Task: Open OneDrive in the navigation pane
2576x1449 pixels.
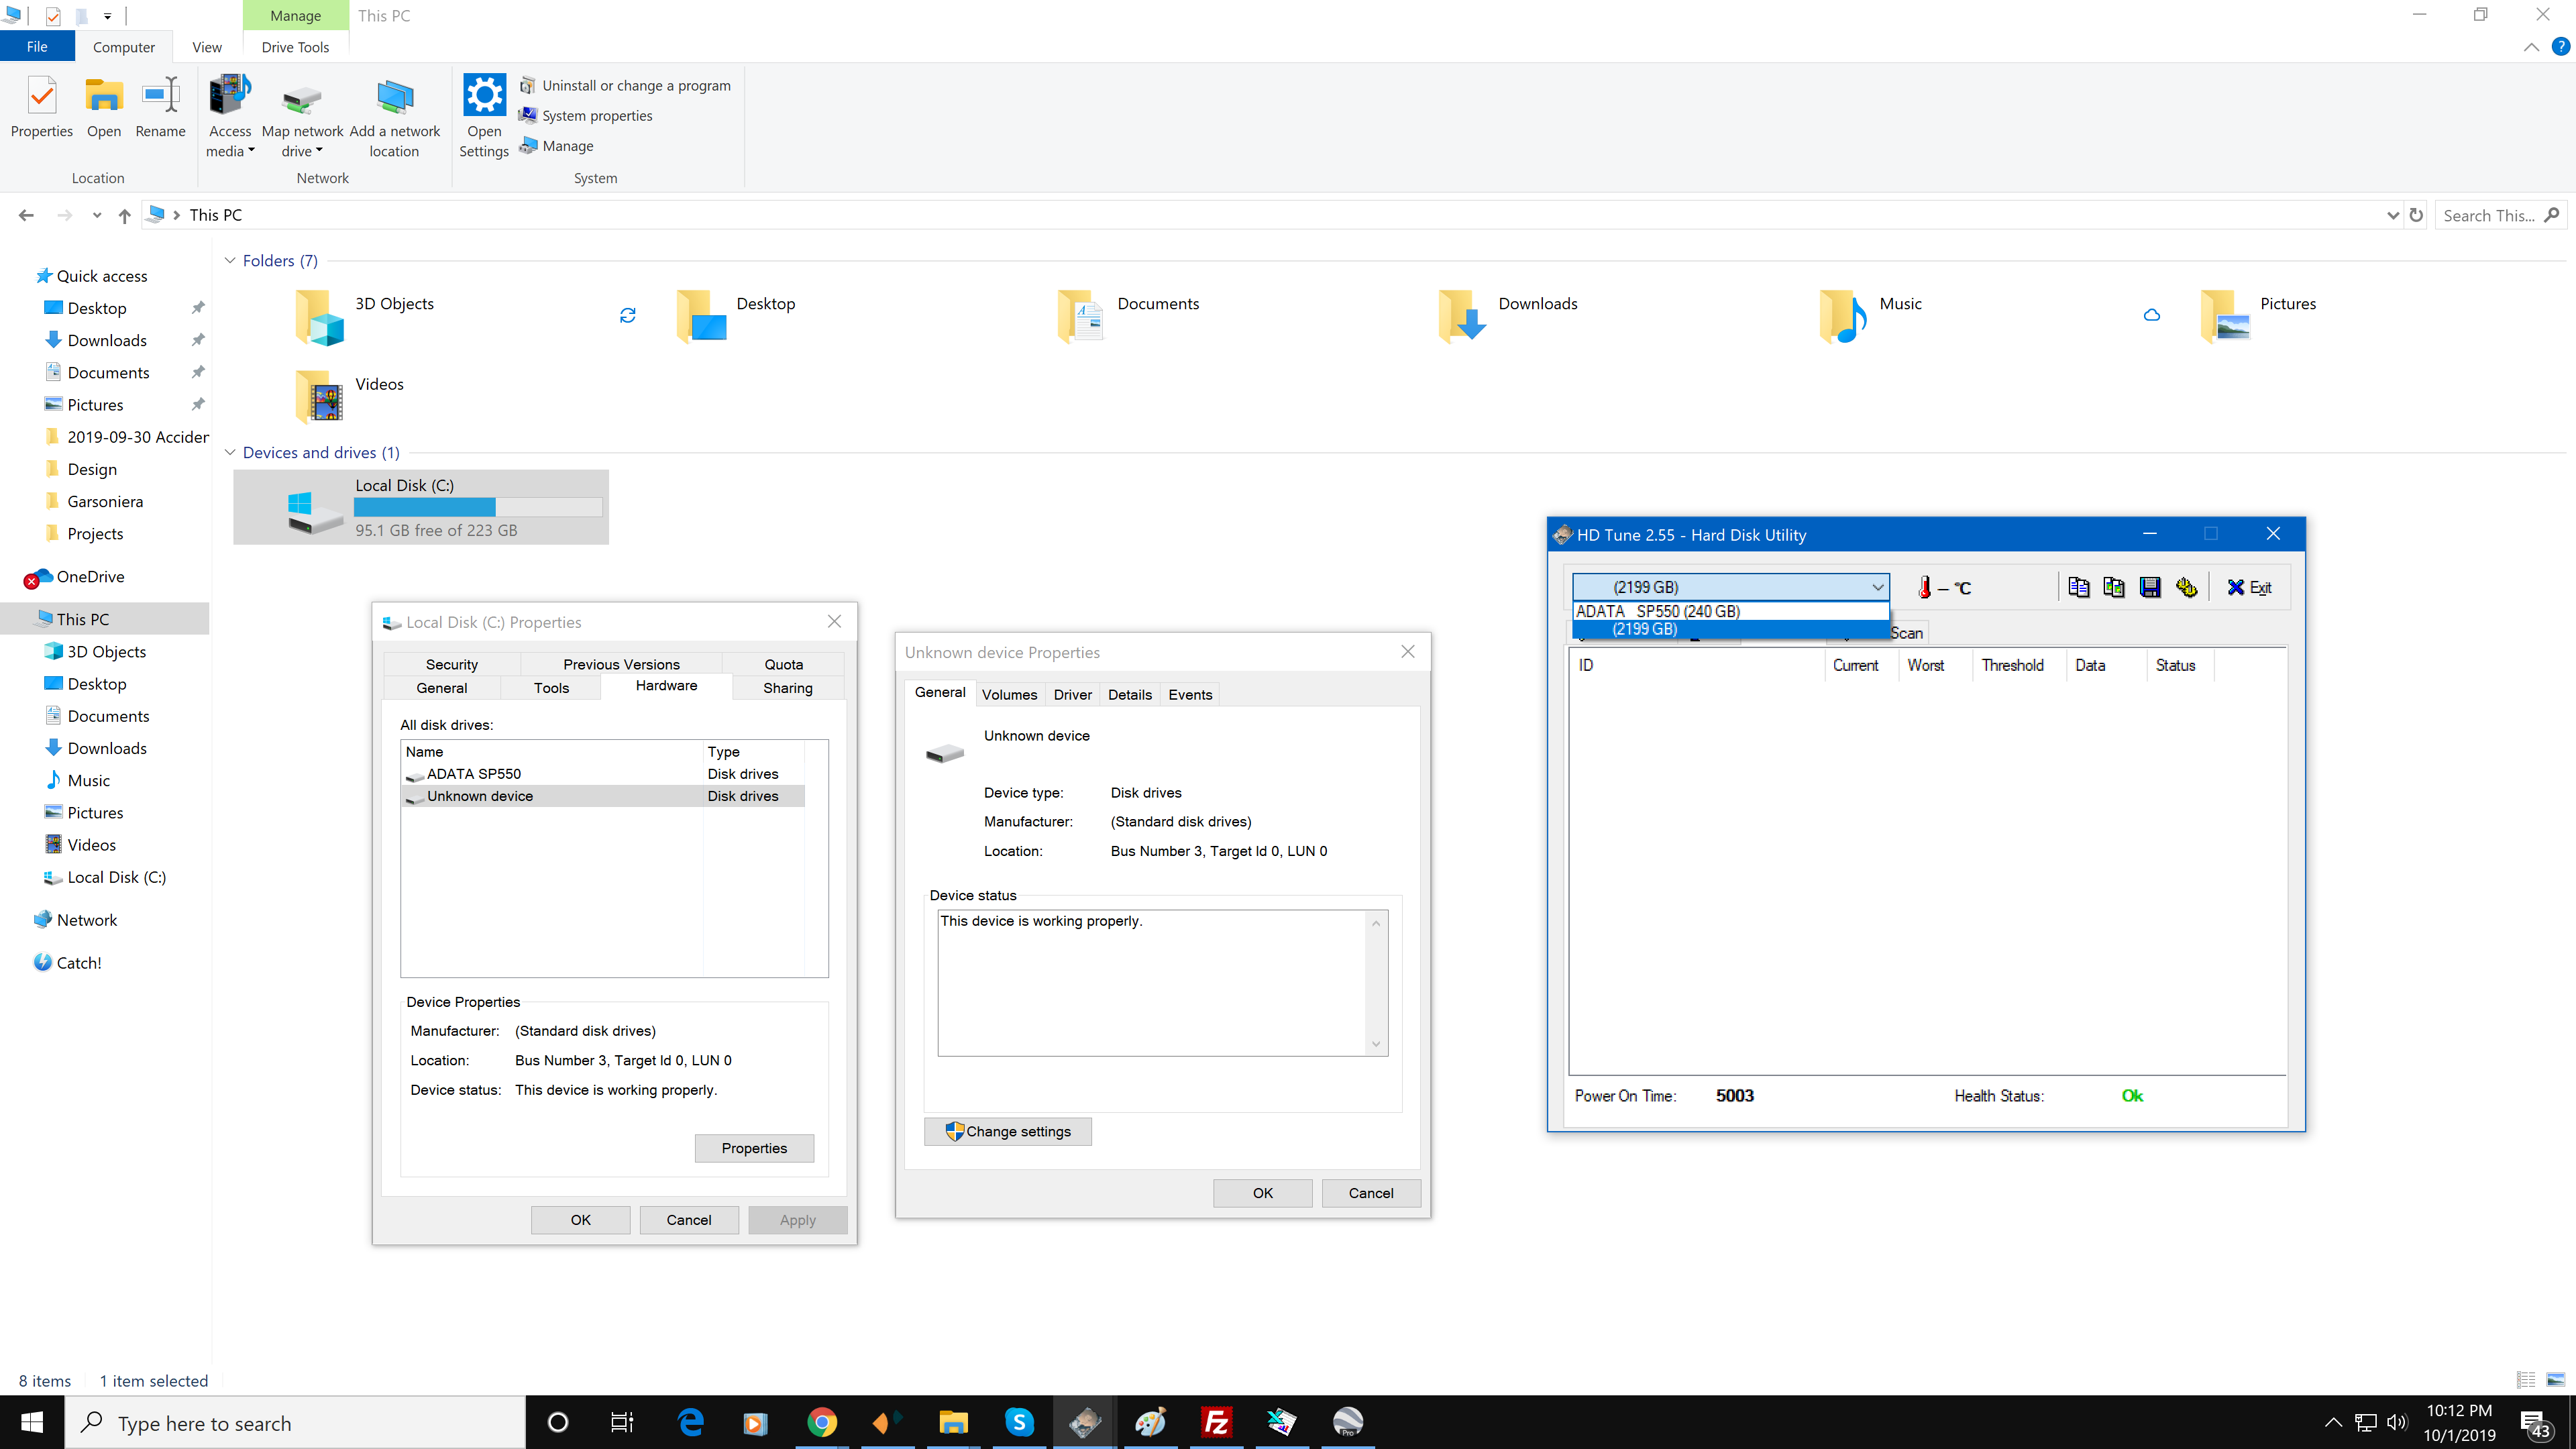Action: [90, 577]
